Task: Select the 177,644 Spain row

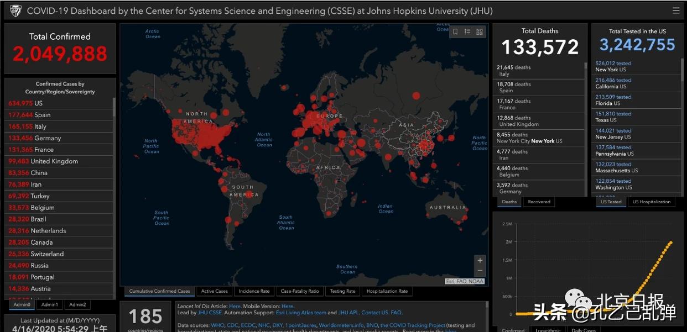Action: coord(60,115)
